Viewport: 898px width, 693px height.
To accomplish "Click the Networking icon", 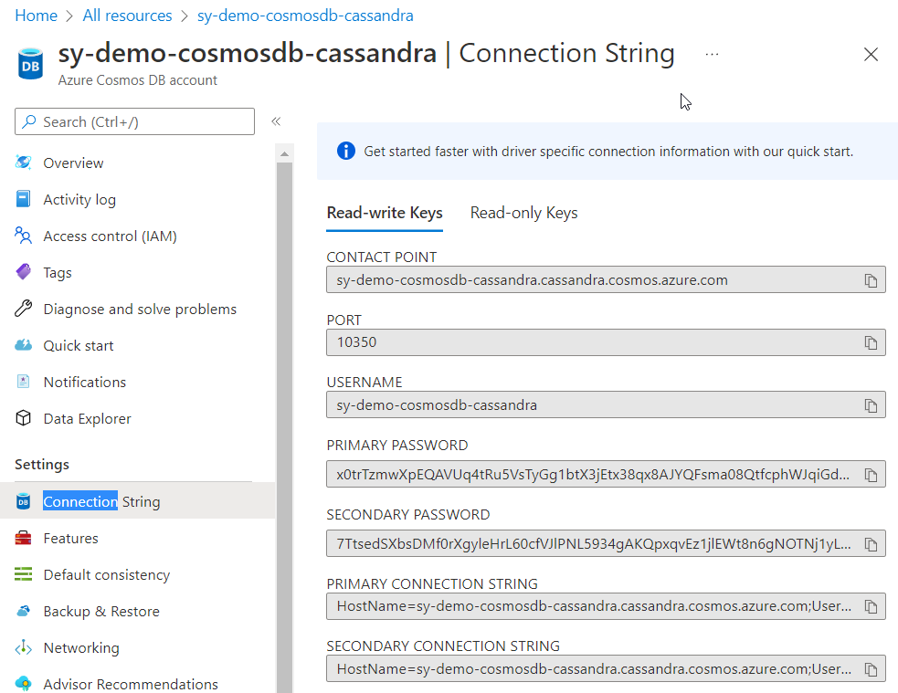I will coord(24,647).
